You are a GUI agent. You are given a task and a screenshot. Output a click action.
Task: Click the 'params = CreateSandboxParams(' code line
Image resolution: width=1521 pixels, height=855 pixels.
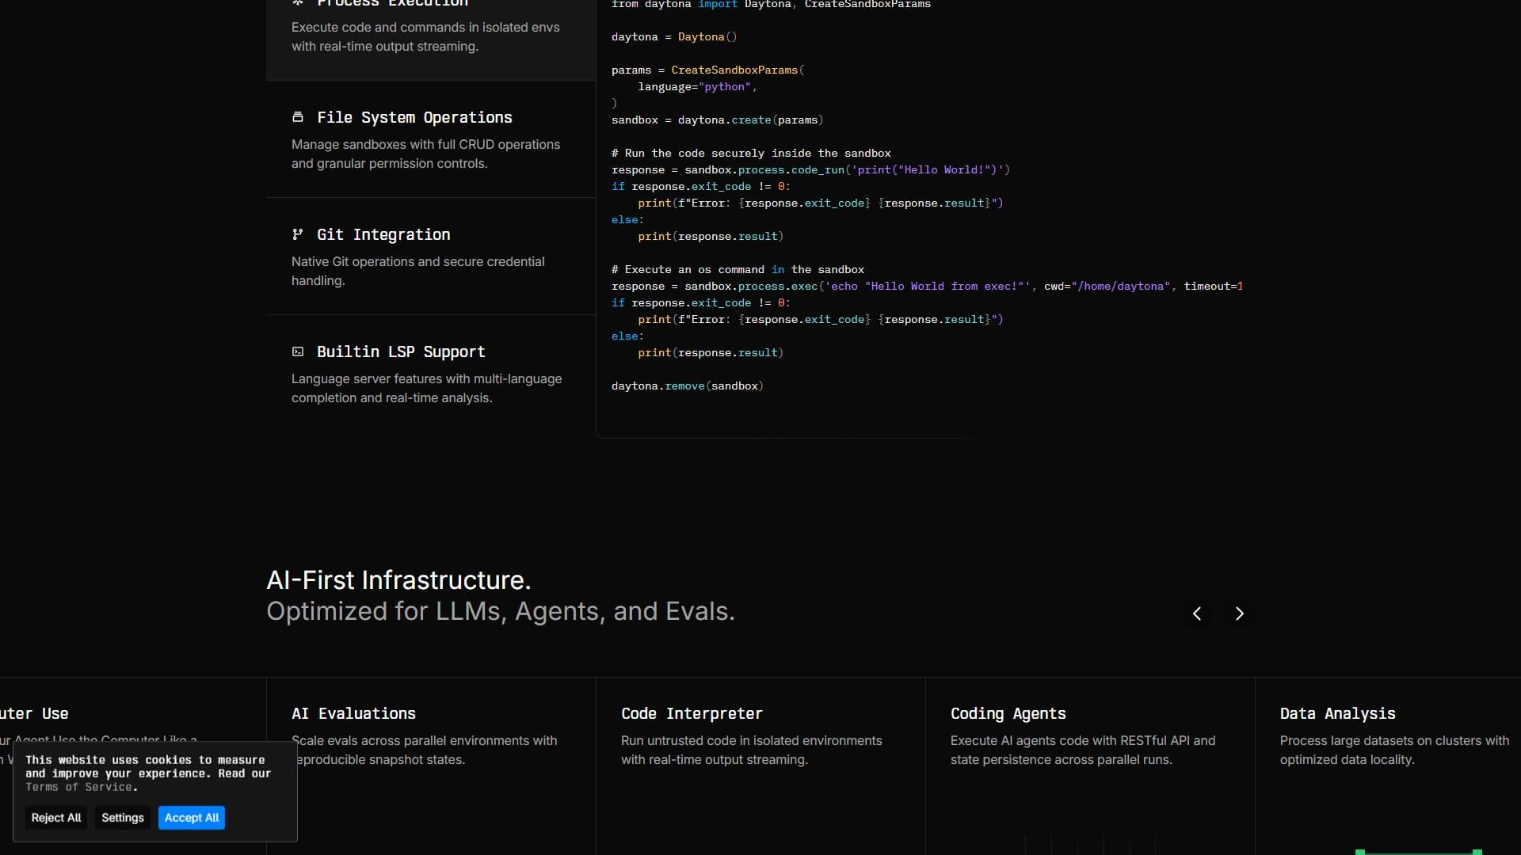(x=708, y=70)
